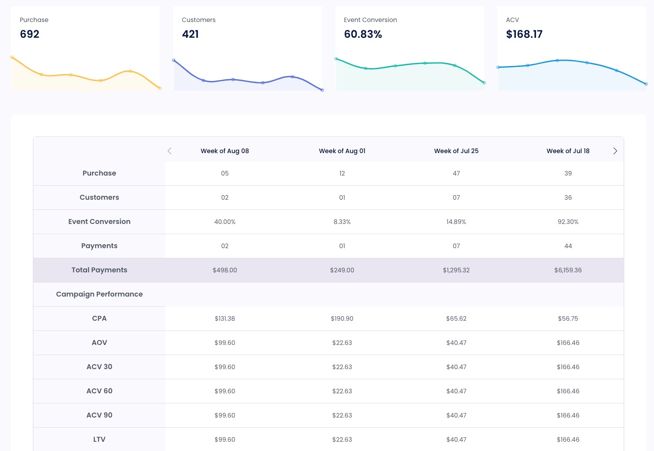Click the $190.90 CPA cell
The height and width of the screenshot is (451, 654).
[x=342, y=319]
